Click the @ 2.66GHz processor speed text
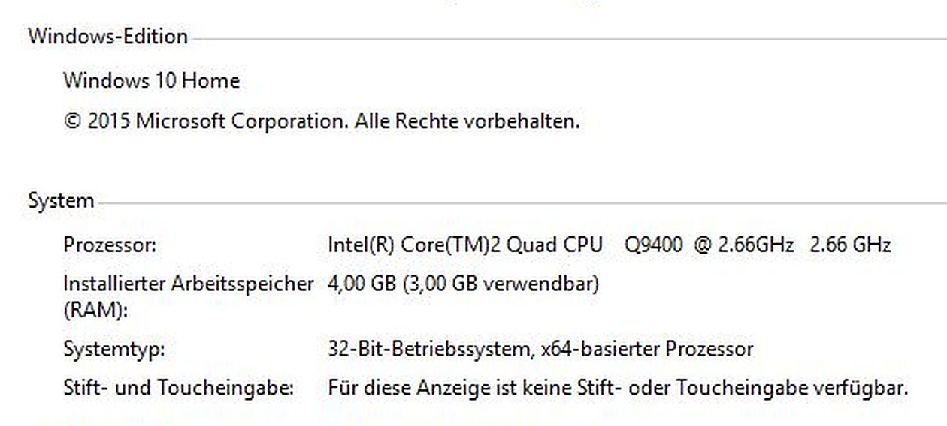 [x=744, y=245]
